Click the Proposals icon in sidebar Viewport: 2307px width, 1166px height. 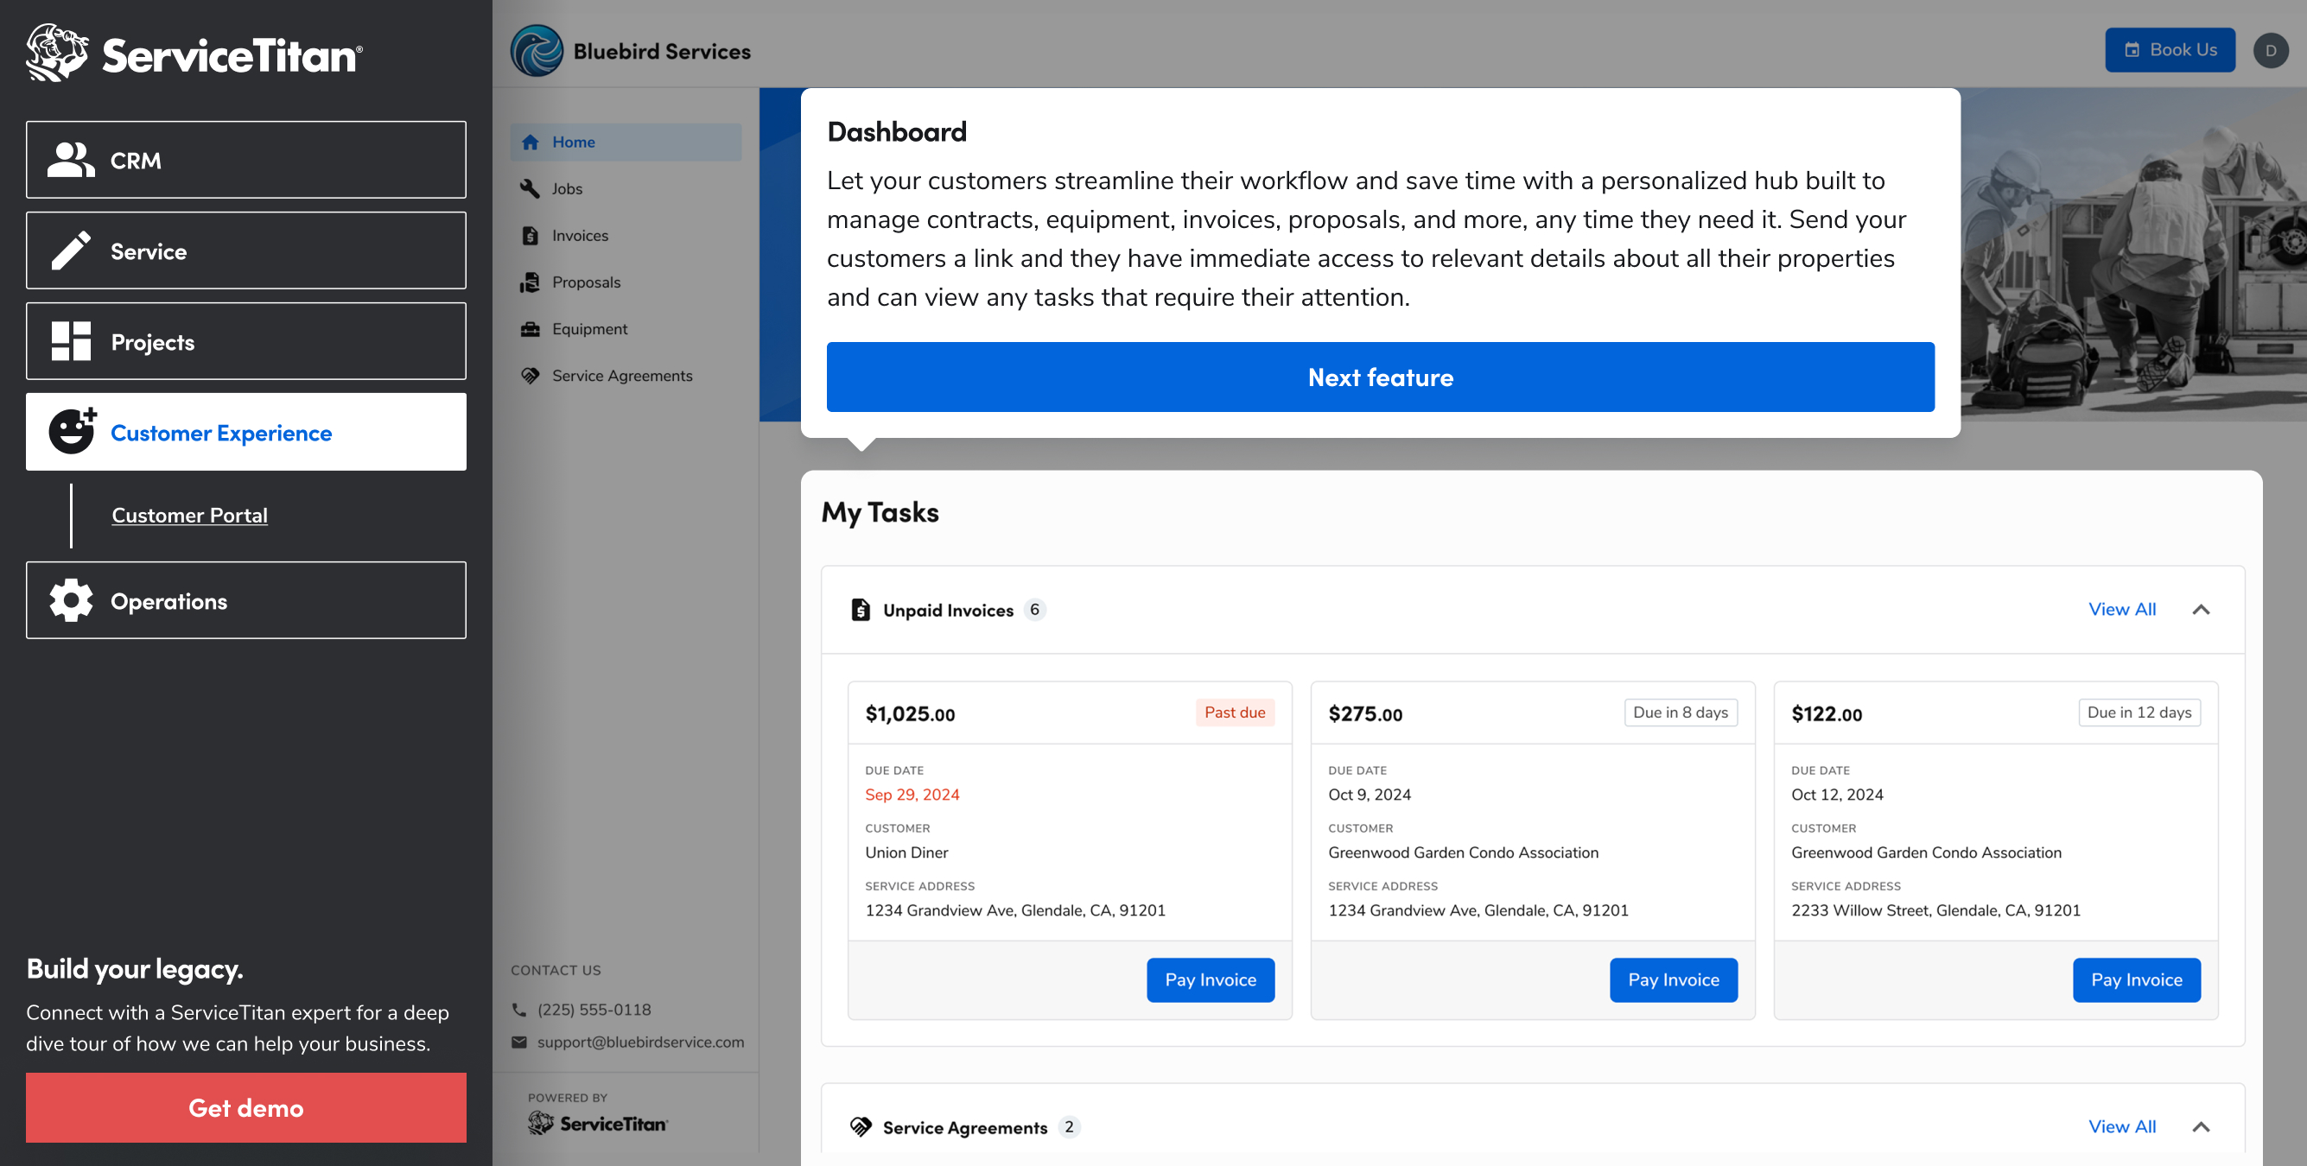(x=531, y=282)
